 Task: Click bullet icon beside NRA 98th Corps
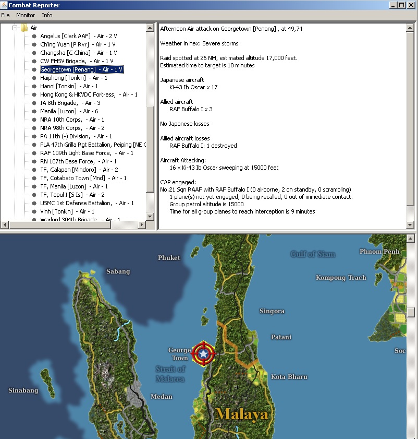pos(34,128)
